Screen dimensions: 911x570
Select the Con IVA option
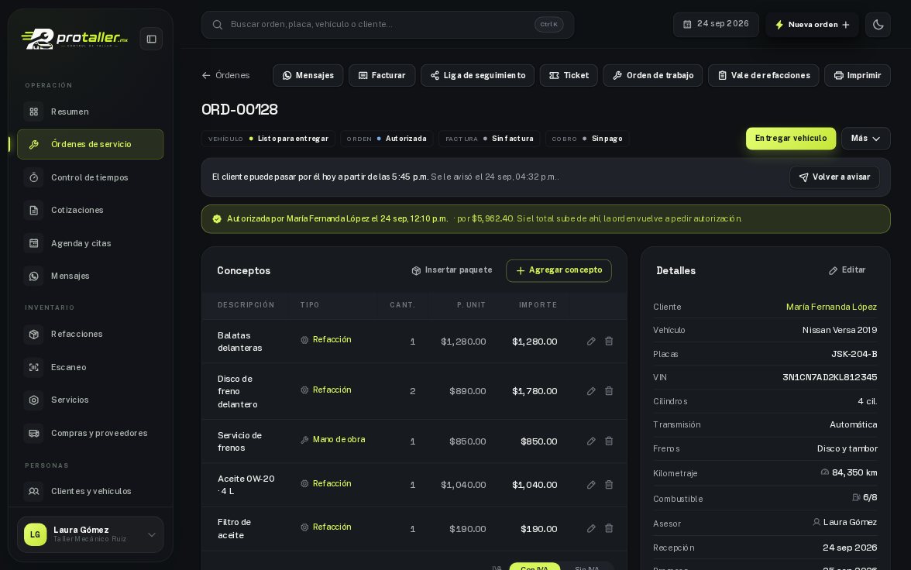[x=535, y=566]
